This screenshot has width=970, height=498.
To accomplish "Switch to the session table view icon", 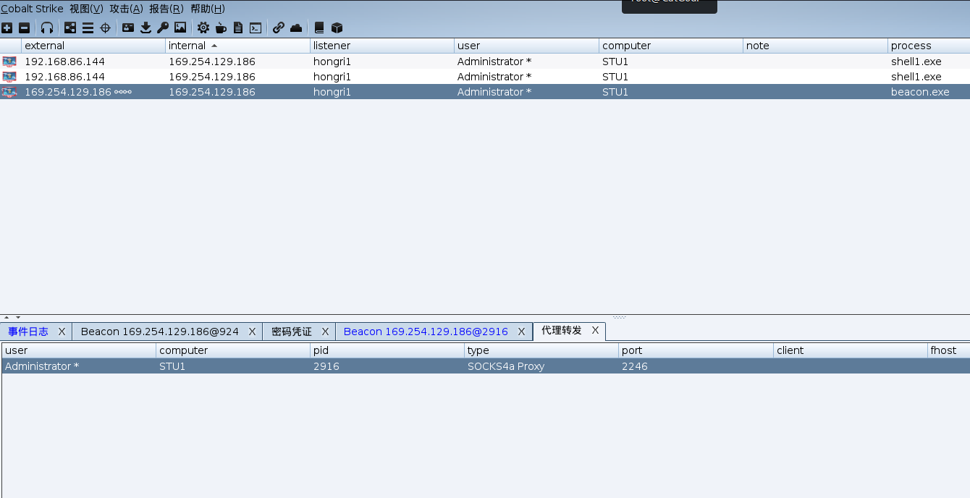I will 88,28.
